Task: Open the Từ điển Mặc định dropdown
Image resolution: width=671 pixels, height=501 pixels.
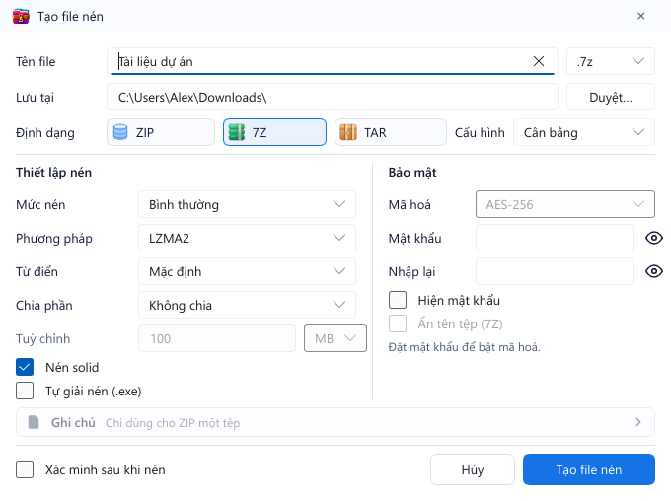Action: click(247, 271)
